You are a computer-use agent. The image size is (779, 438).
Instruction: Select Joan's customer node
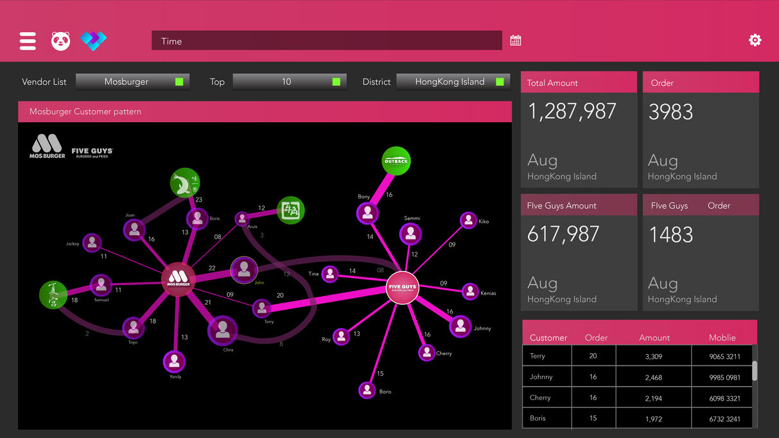134,229
